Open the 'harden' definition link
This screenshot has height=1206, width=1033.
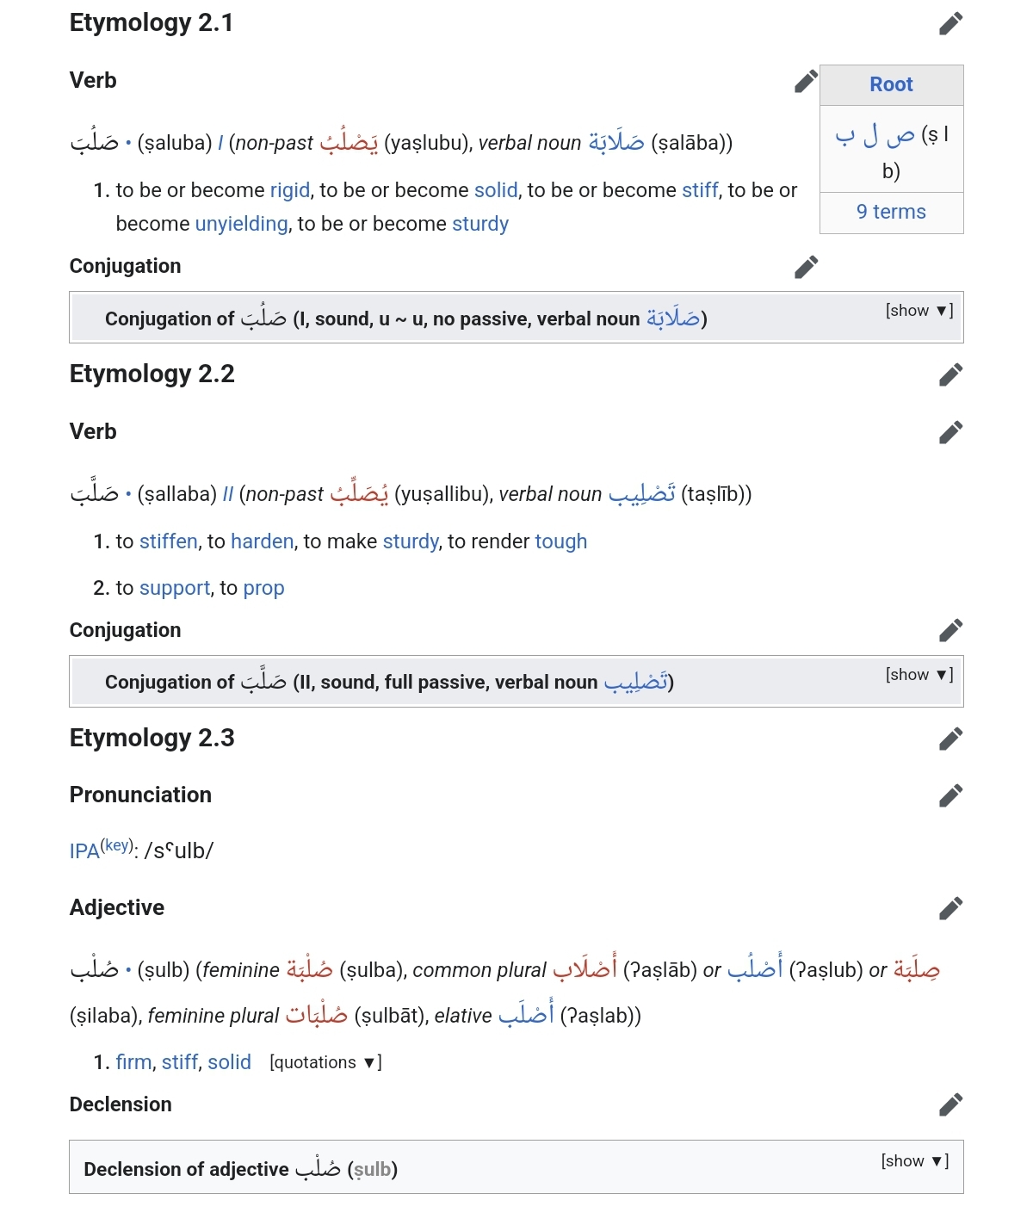(263, 541)
